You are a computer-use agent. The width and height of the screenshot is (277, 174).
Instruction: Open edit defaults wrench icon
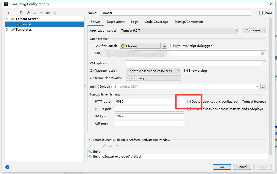point(28,13)
